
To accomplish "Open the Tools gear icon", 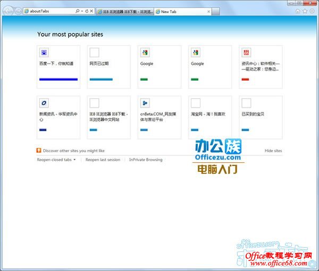I will [x=312, y=11].
